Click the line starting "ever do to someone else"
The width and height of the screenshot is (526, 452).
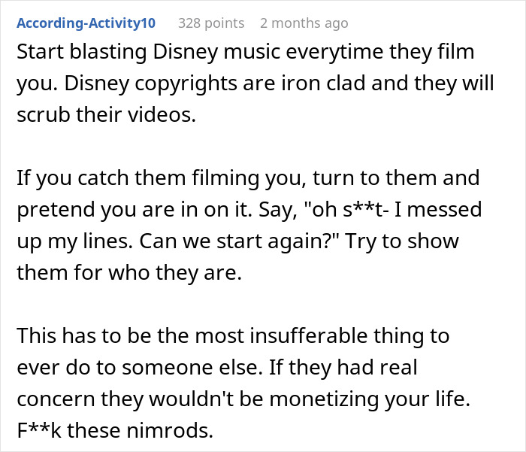click(x=217, y=367)
